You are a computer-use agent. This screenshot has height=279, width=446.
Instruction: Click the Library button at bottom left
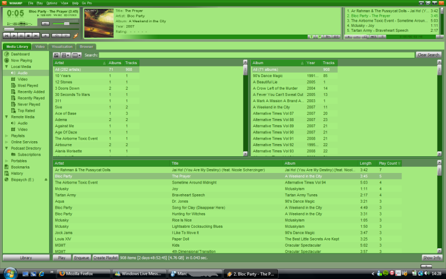(26, 258)
